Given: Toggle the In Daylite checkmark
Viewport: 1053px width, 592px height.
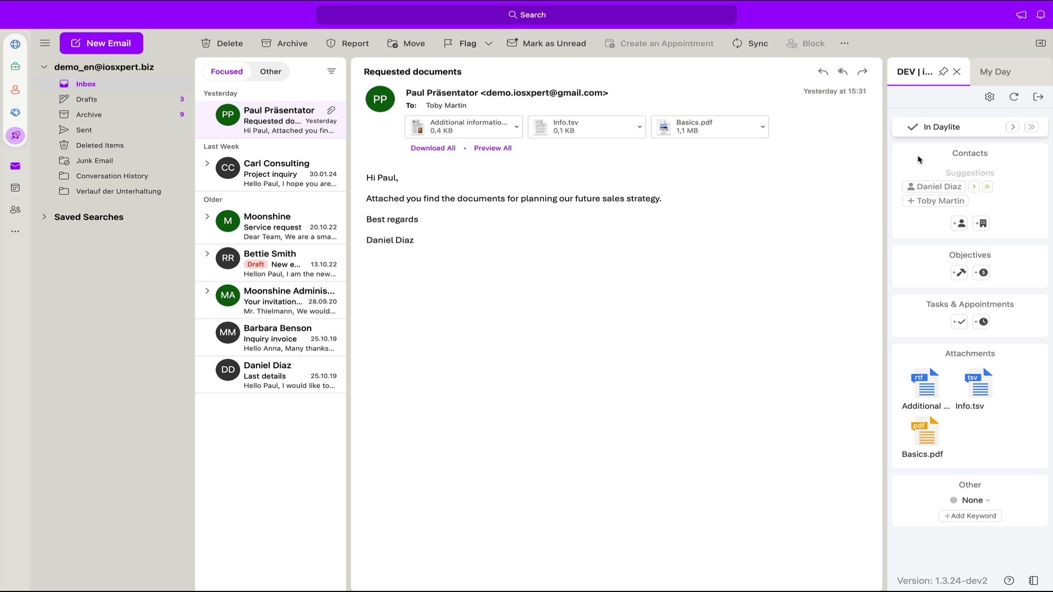Looking at the screenshot, I should pos(912,127).
